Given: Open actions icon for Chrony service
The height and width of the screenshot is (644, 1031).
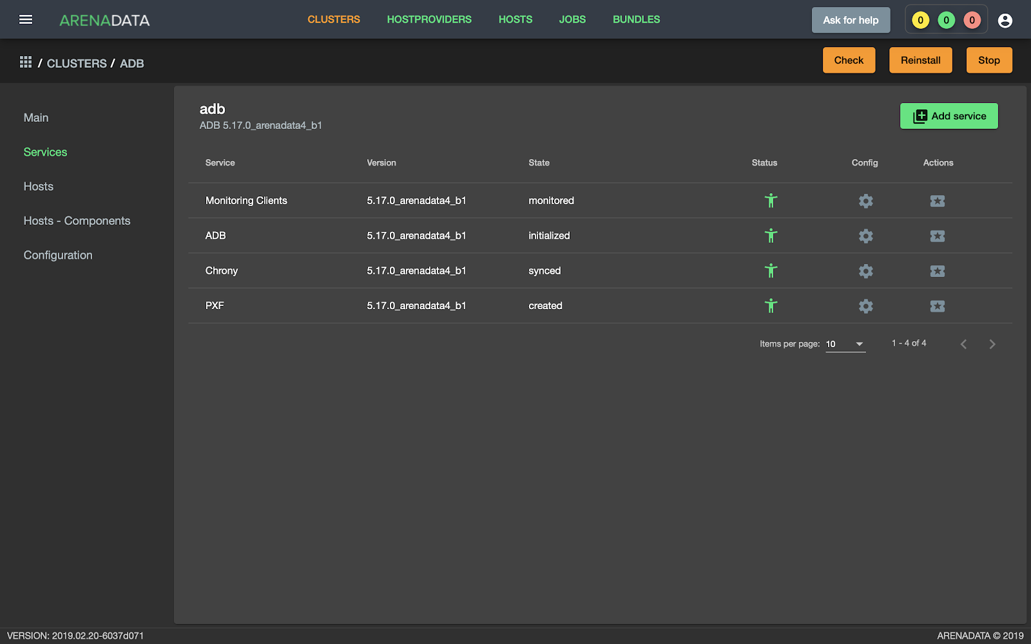Looking at the screenshot, I should pyautogui.click(x=937, y=271).
